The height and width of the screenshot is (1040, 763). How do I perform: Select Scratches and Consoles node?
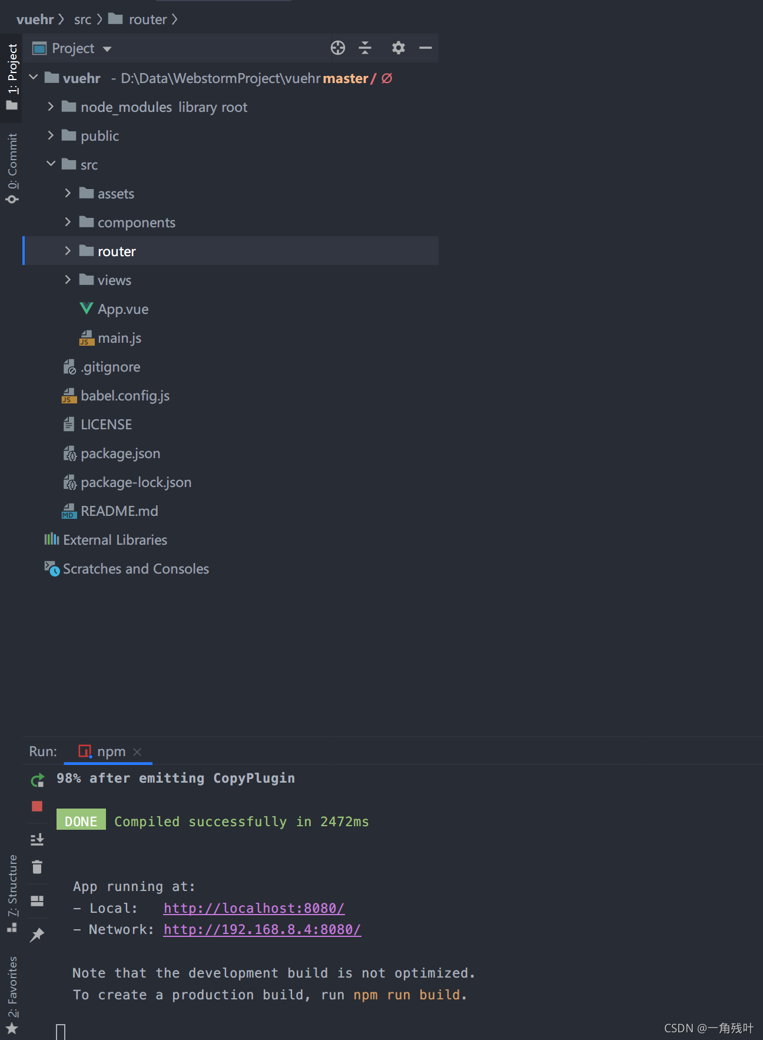pyautogui.click(x=136, y=569)
